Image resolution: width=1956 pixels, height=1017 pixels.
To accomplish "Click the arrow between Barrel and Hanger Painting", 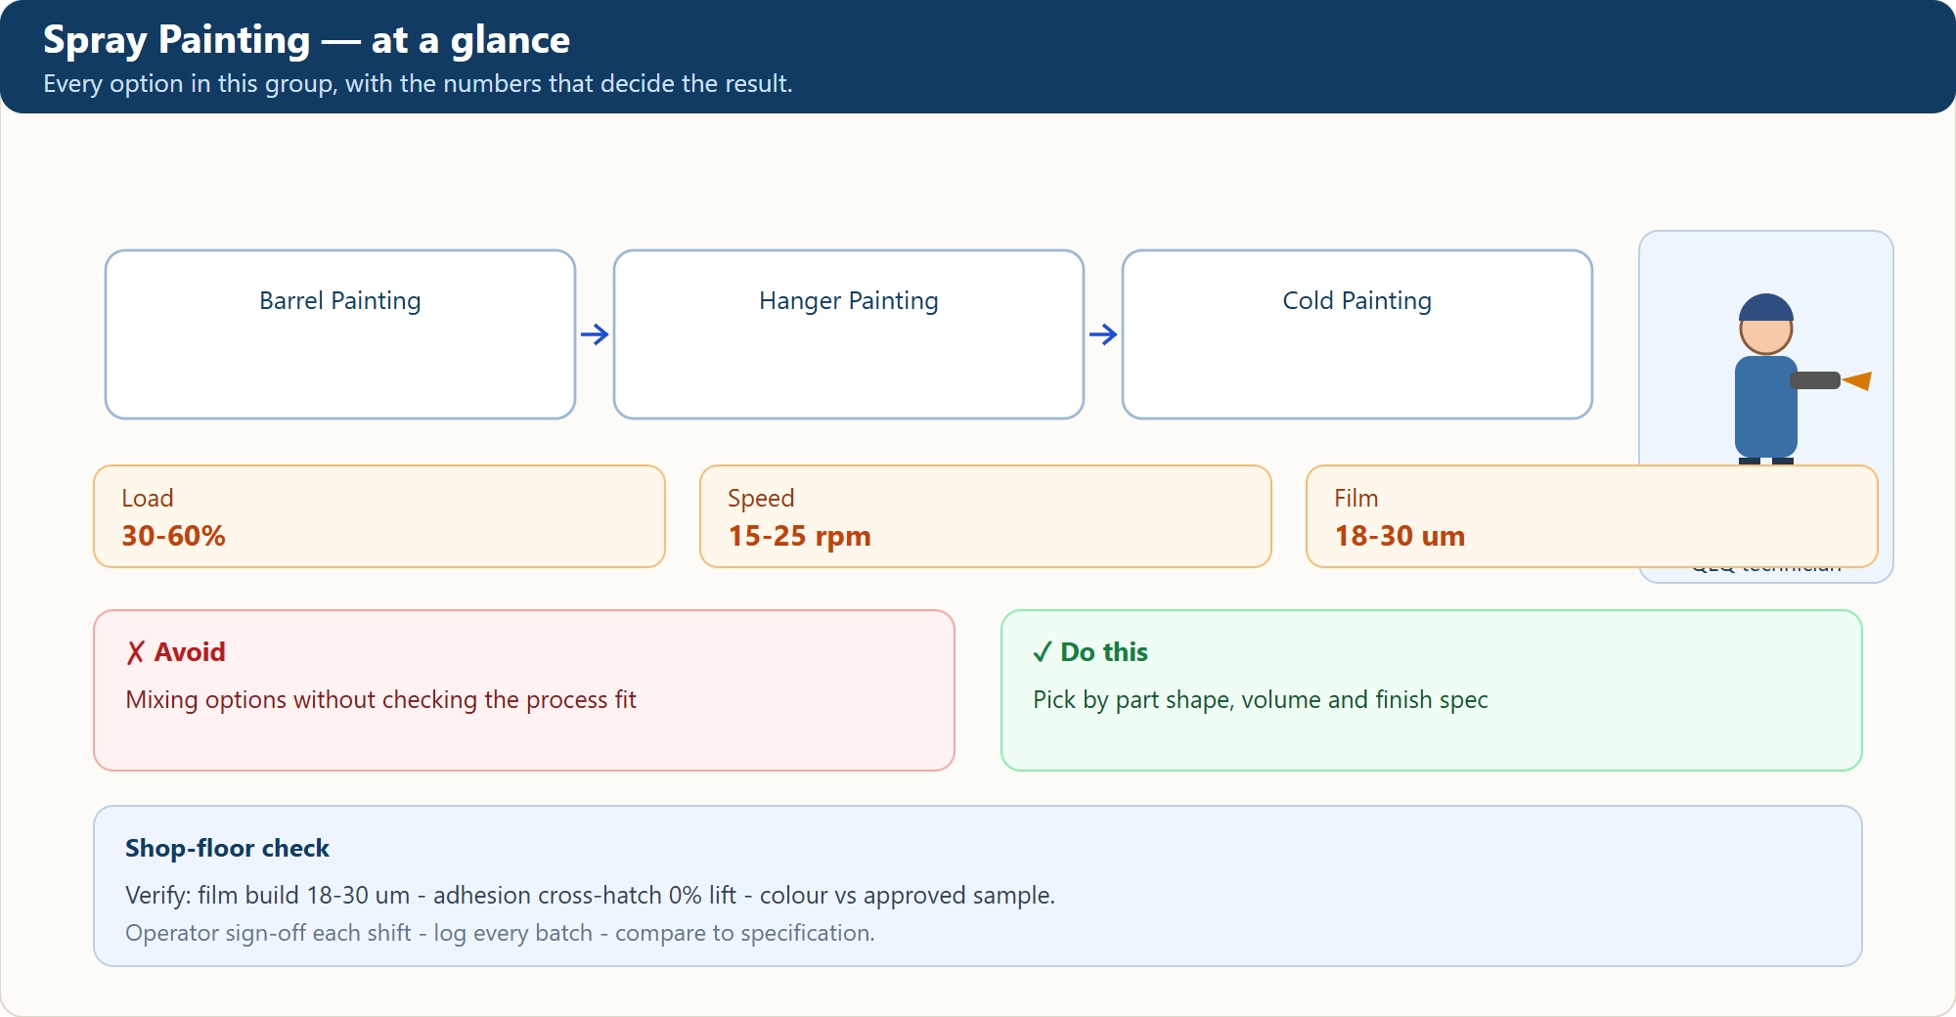I will 595,334.
